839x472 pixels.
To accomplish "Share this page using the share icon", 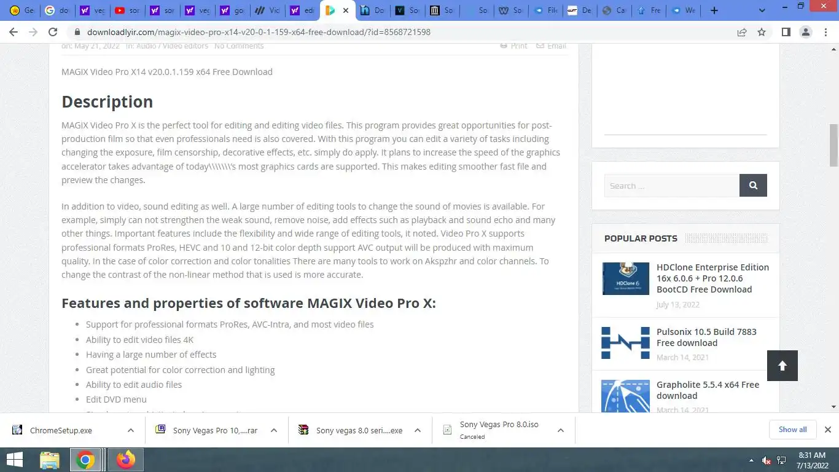I will pyautogui.click(x=742, y=32).
